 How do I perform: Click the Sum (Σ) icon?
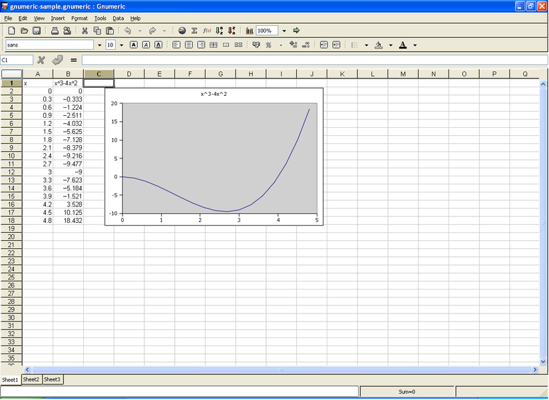tap(195, 30)
